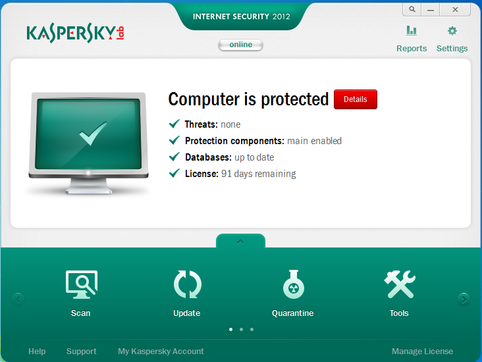The height and width of the screenshot is (362, 482).
Task: Click the protected computer monitor image
Action: 88,143
